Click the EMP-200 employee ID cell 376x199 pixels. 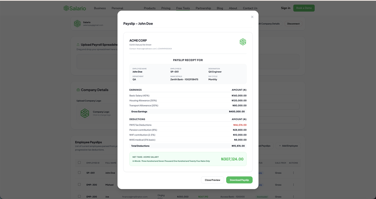tap(91, 196)
